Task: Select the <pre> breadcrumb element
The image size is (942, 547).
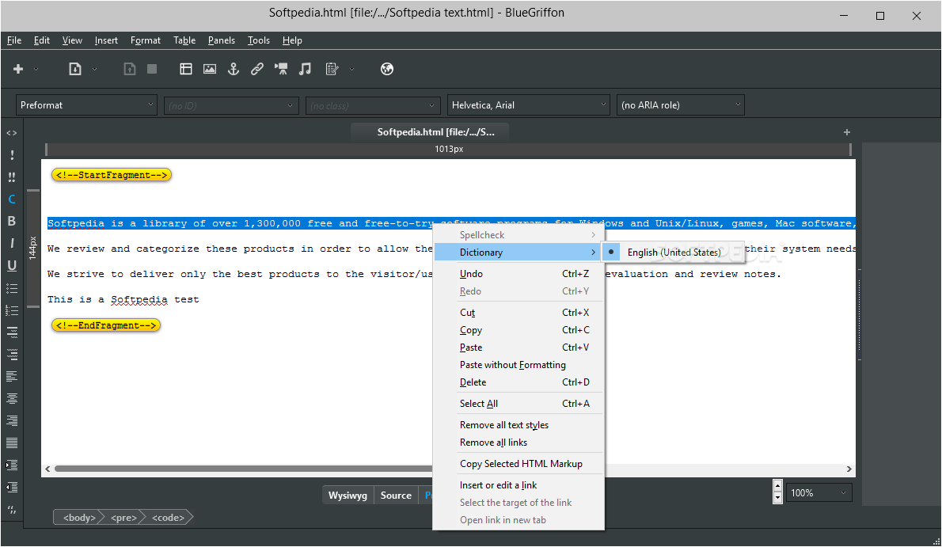Action: (123, 518)
